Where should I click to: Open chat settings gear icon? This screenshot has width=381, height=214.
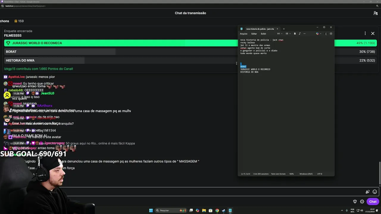[362, 202]
